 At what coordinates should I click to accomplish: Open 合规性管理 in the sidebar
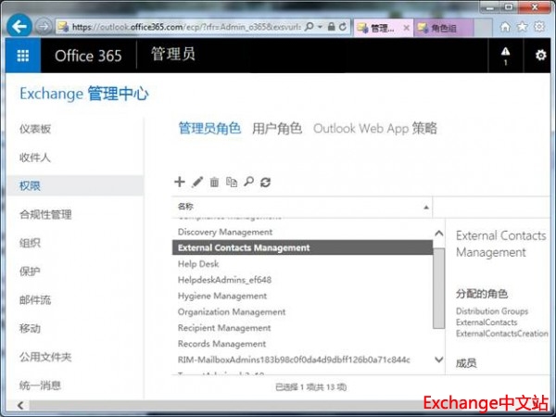[45, 214]
